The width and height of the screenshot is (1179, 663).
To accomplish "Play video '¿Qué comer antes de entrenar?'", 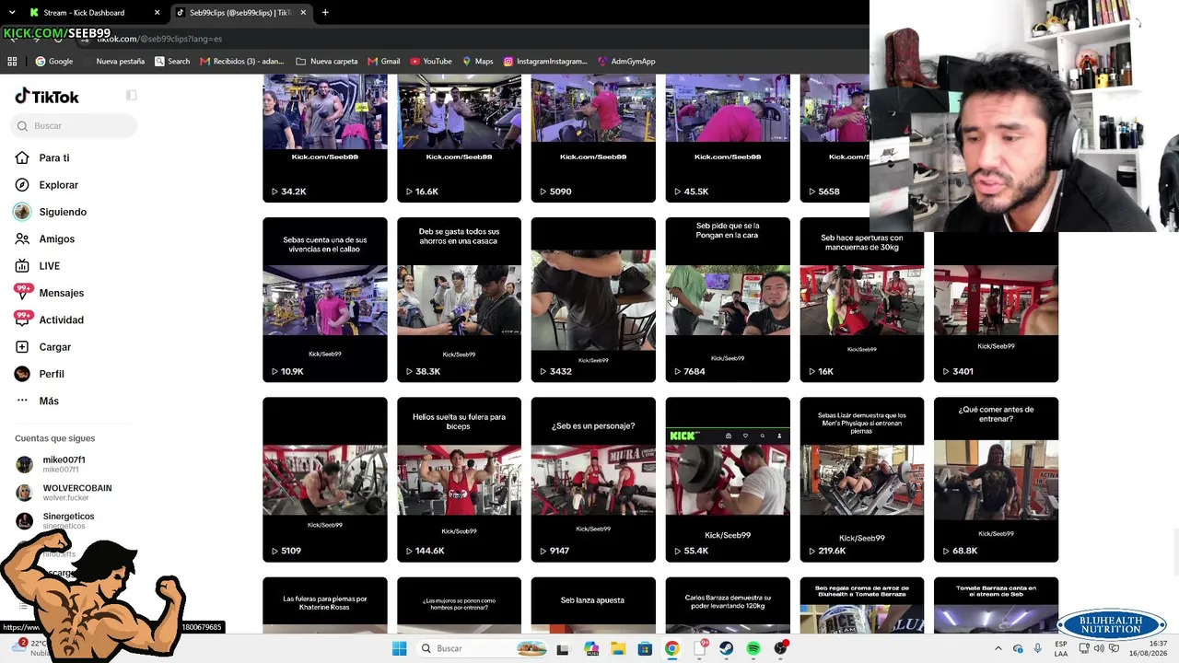I will pos(996,479).
